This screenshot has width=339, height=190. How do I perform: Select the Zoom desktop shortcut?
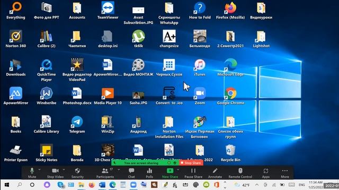click(x=200, y=93)
